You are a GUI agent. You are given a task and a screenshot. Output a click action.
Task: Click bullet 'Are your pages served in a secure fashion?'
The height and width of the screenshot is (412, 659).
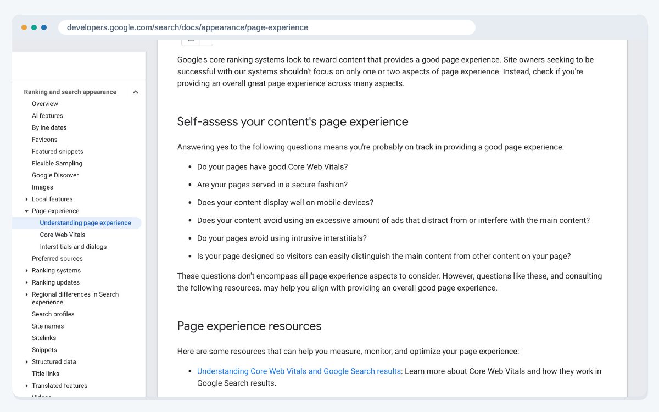tap(272, 185)
